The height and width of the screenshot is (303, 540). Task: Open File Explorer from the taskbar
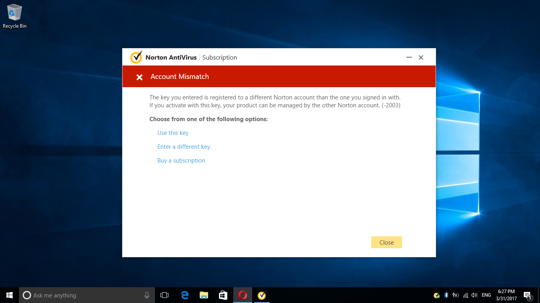point(204,295)
